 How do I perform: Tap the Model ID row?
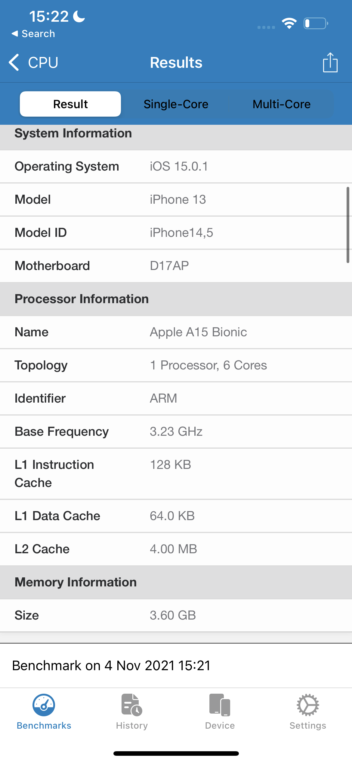(x=176, y=233)
